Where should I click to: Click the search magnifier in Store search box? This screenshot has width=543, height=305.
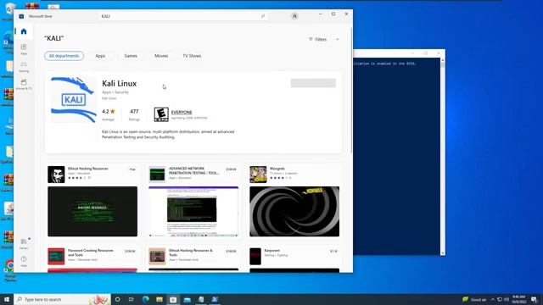[263, 16]
